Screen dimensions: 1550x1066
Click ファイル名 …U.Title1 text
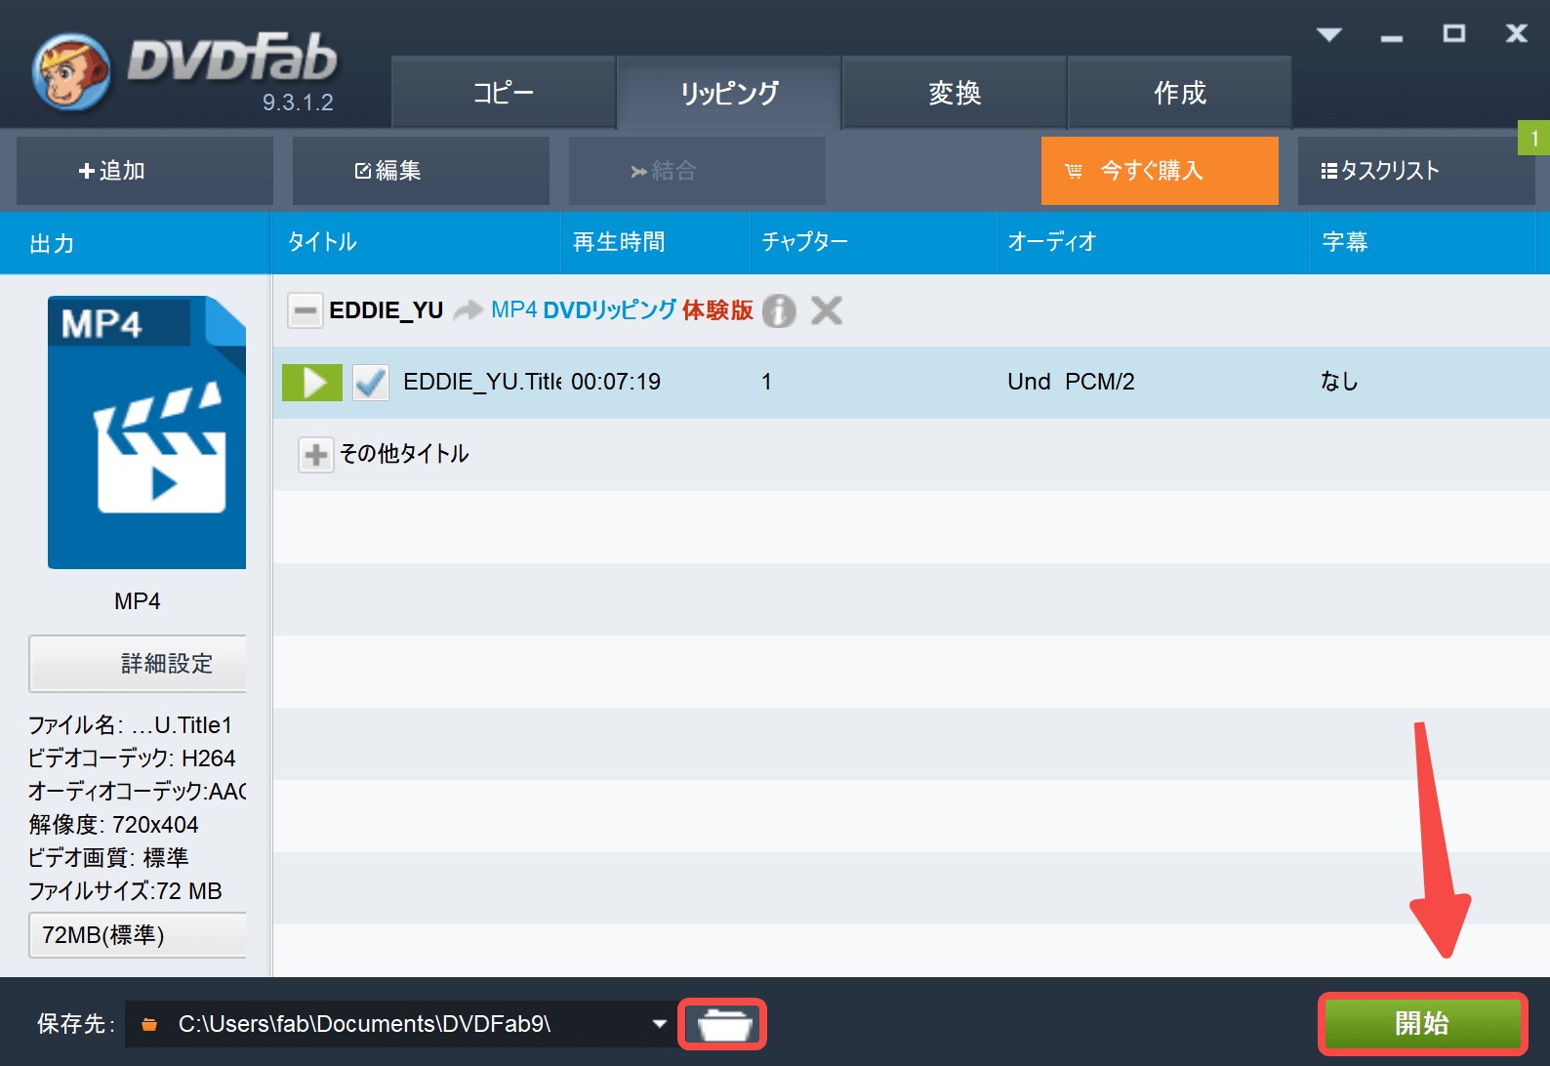pyautogui.click(x=130, y=725)
